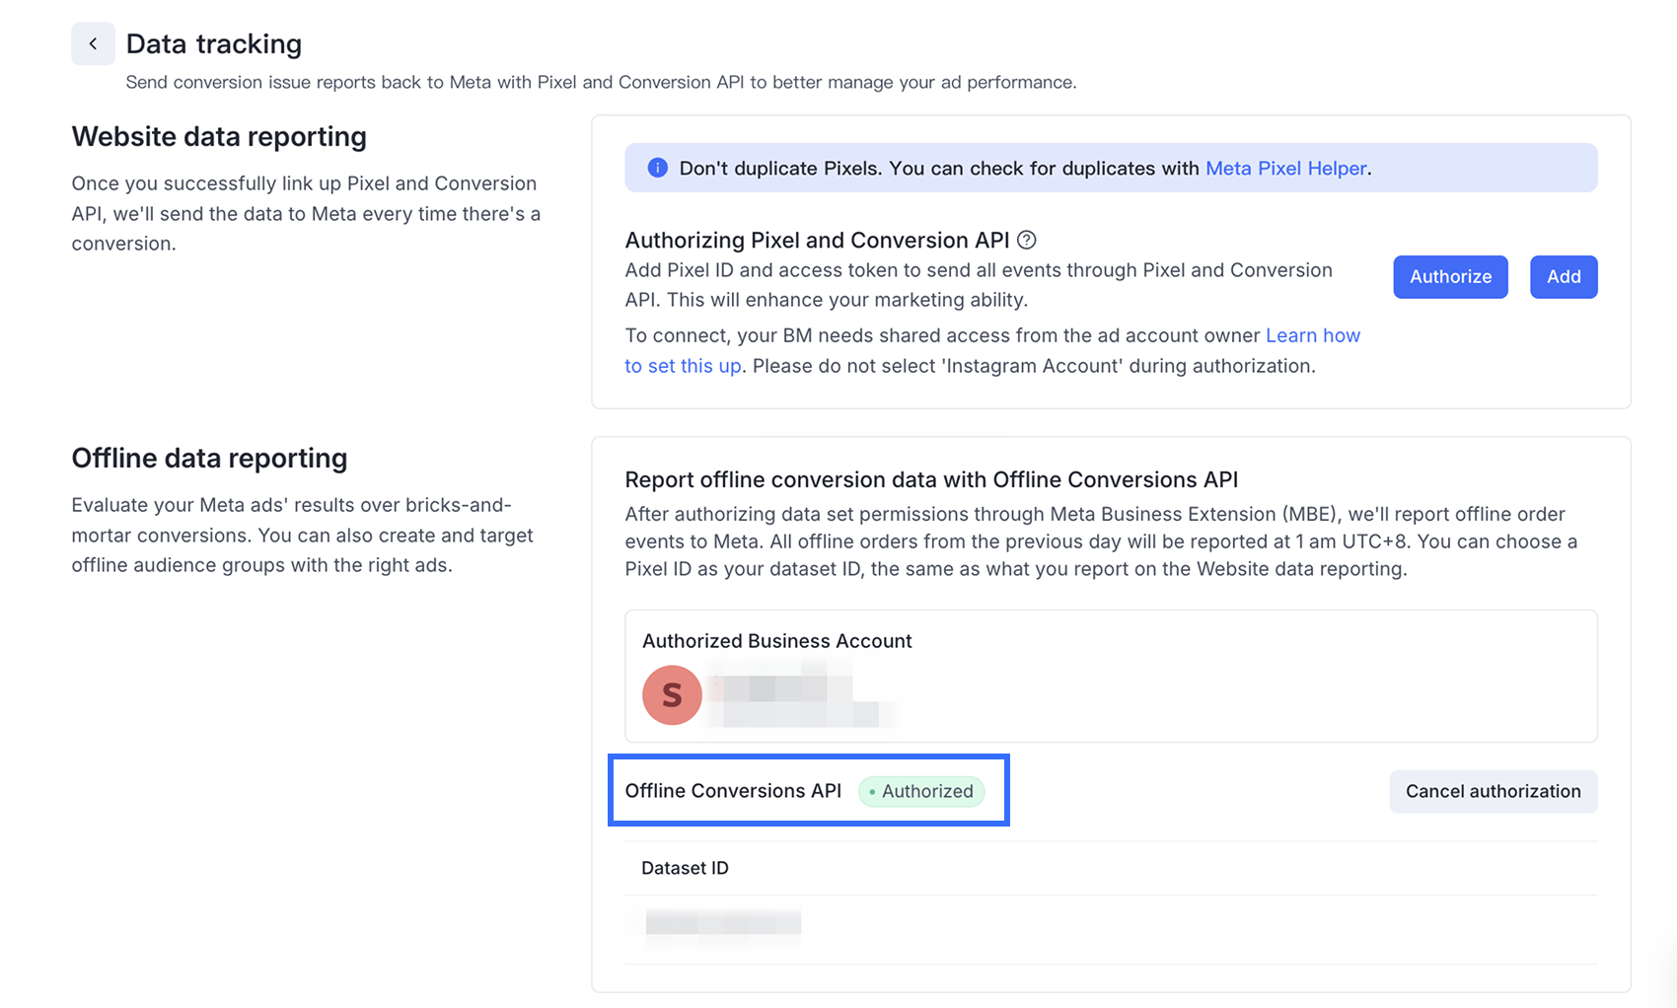The image size is (1677, 1008).
Task: Click the Offline data reporting heading
Action: [x=209, y=458]
